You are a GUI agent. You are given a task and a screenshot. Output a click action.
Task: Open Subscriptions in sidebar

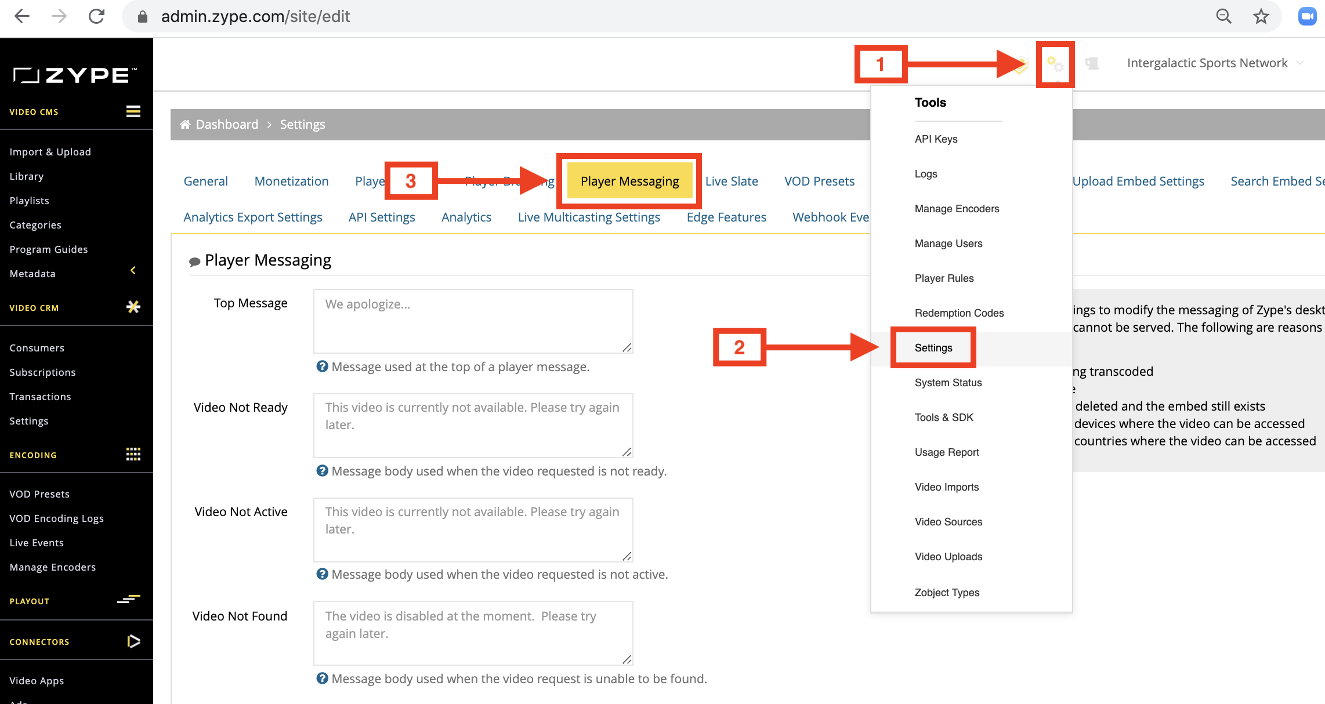click(x=42, y=372)
